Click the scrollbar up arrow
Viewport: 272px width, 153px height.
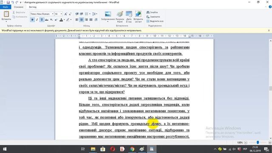click(270, 41)
